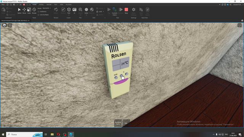244x137 pixels.
Task: Click the Color circle icon
Action: [87, 10]
